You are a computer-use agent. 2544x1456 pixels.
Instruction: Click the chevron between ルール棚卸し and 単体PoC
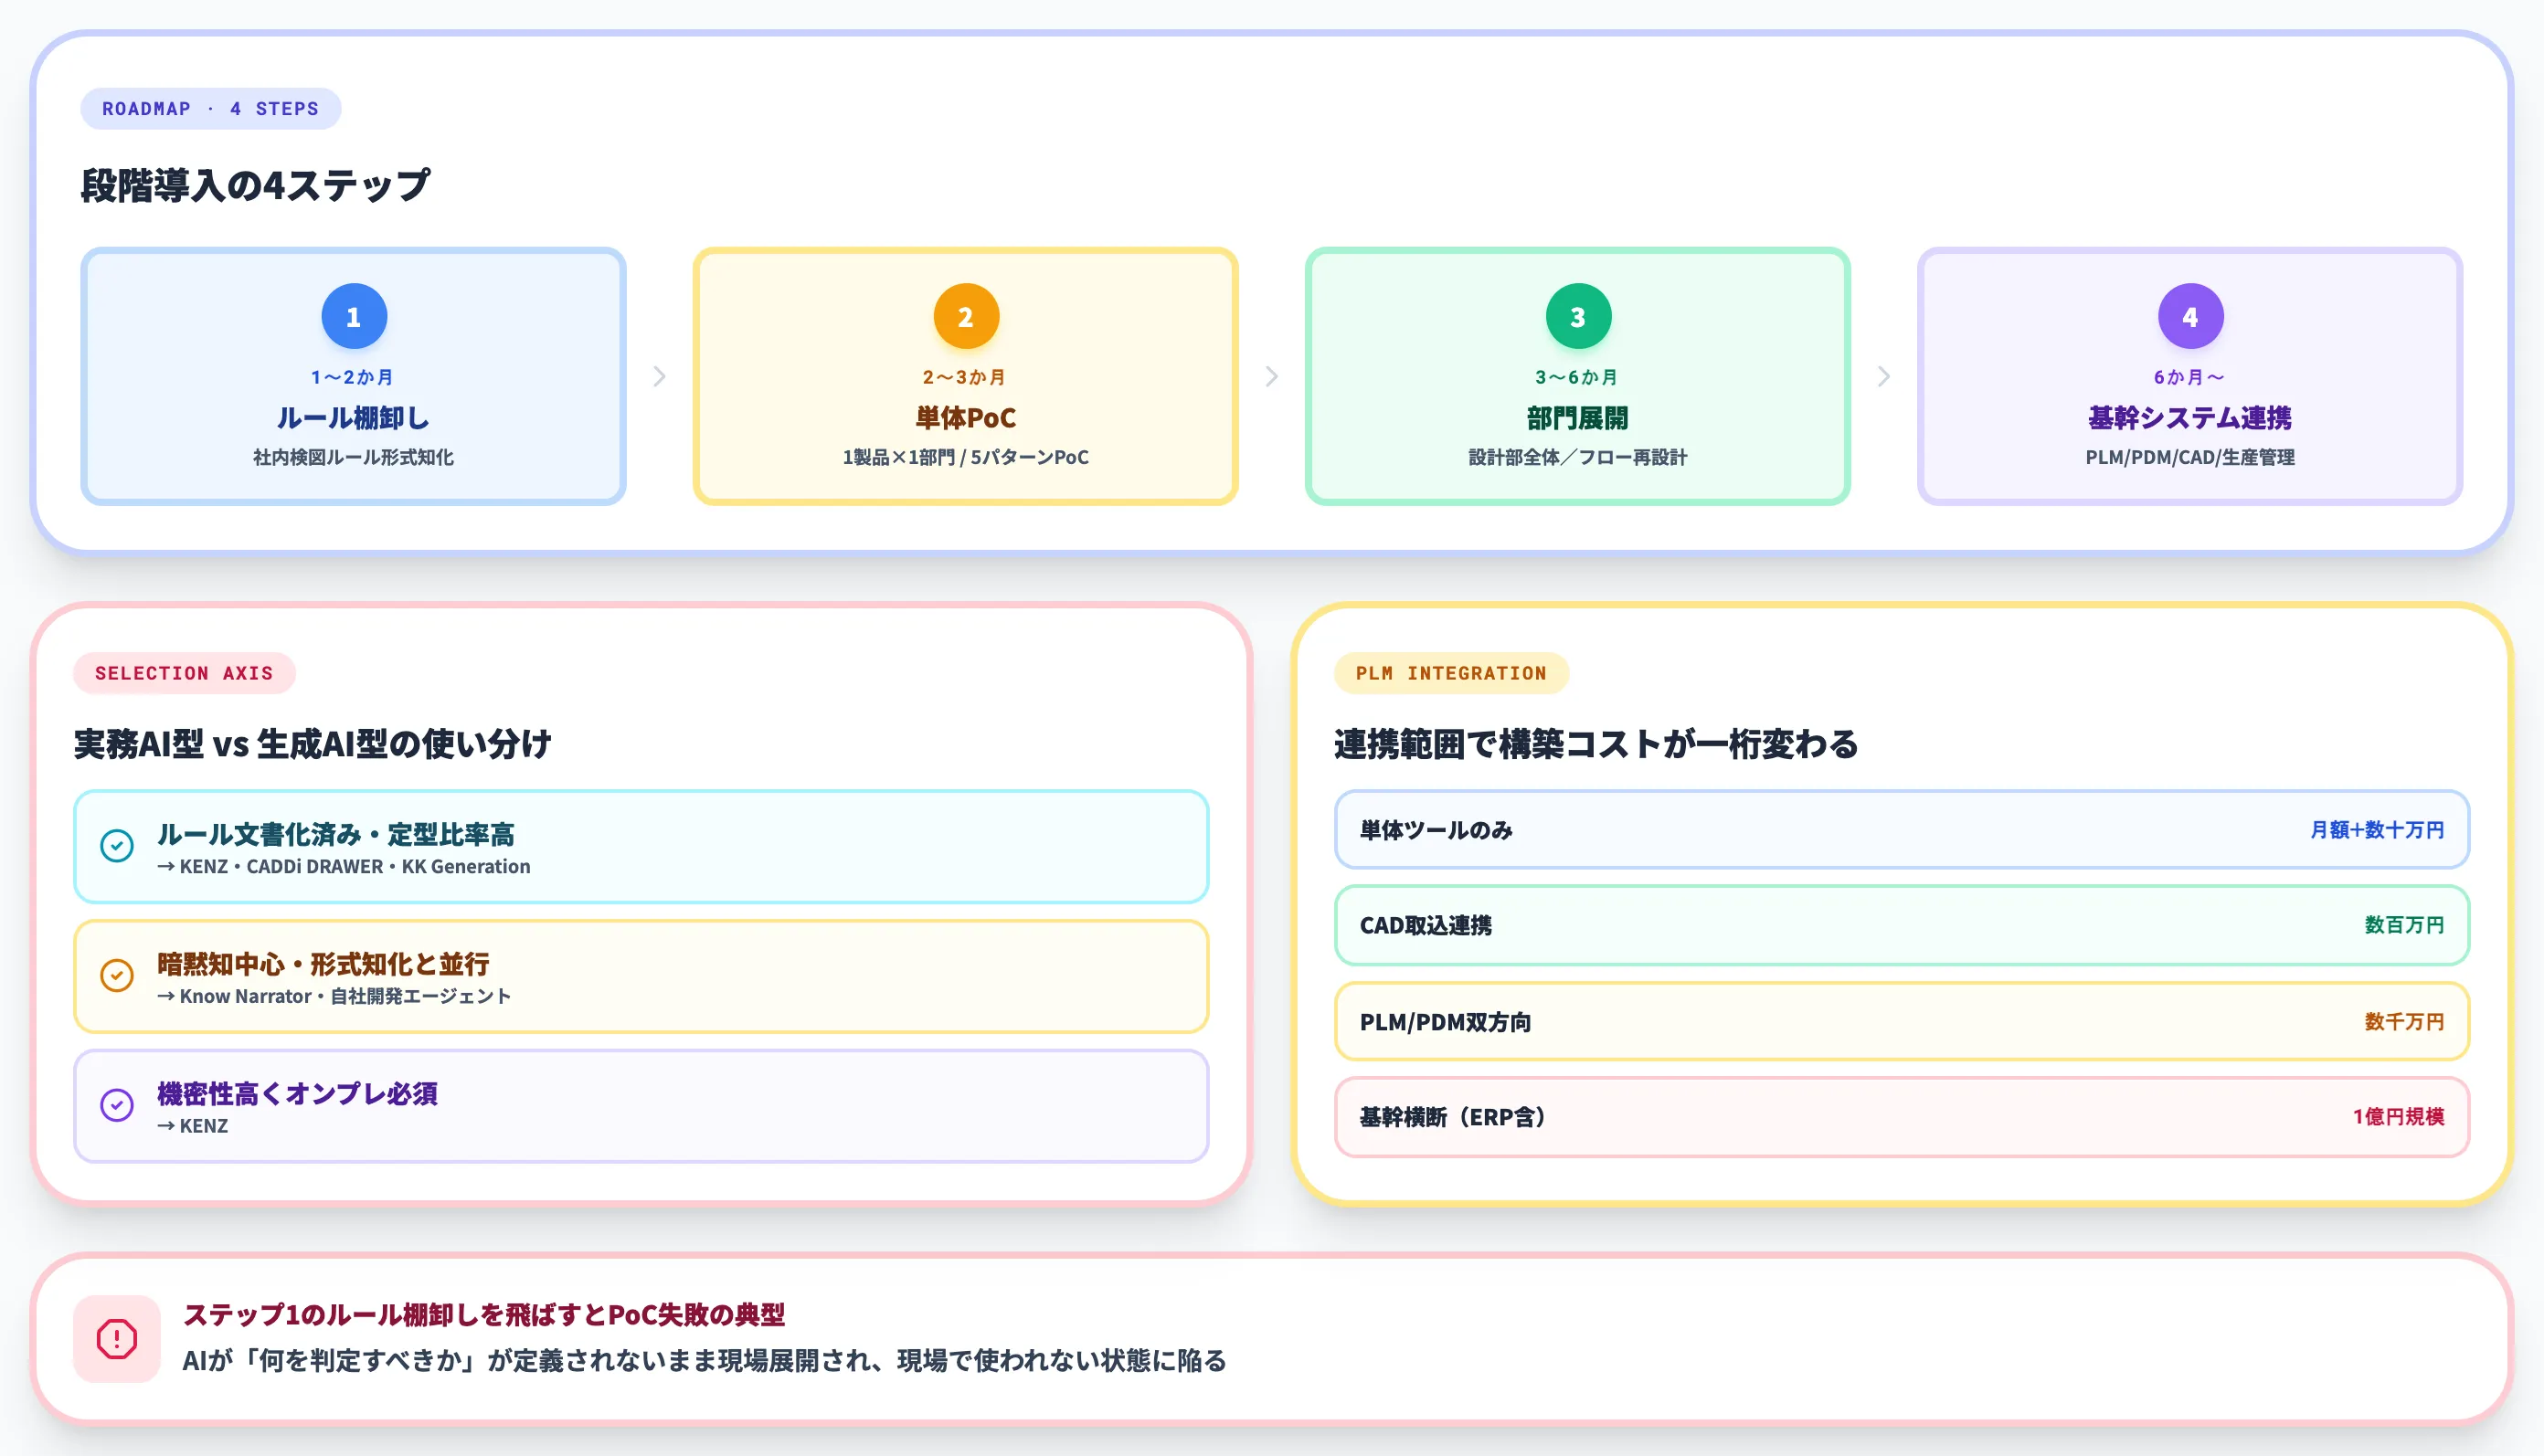659,376
